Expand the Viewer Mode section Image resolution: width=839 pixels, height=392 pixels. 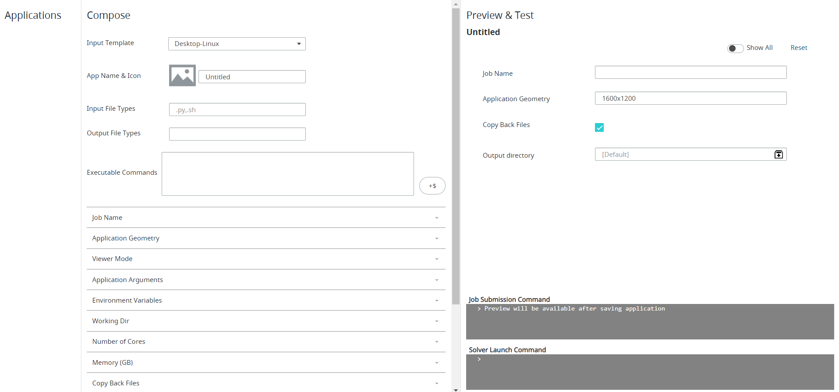pyautogui.click(x=266, y=259)
